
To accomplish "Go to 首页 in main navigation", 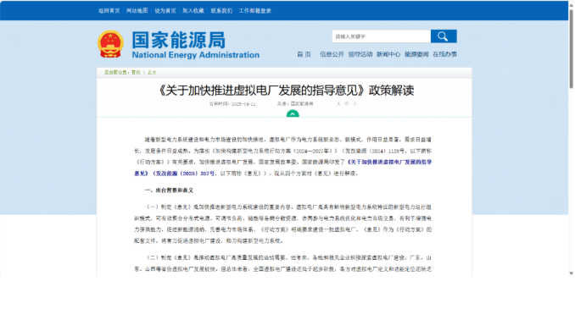I will [x=304, y=54].
